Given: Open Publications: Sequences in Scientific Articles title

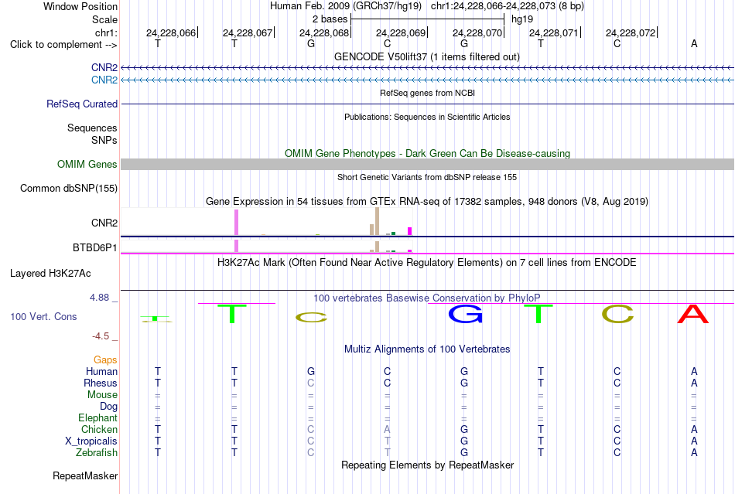Looking at the screenshot, I should click(427, 117).
